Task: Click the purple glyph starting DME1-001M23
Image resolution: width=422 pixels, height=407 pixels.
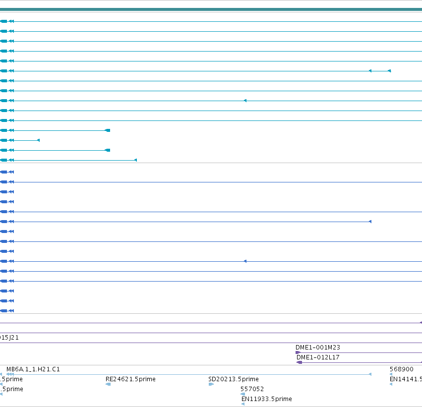Action: (x=298, y=352)
